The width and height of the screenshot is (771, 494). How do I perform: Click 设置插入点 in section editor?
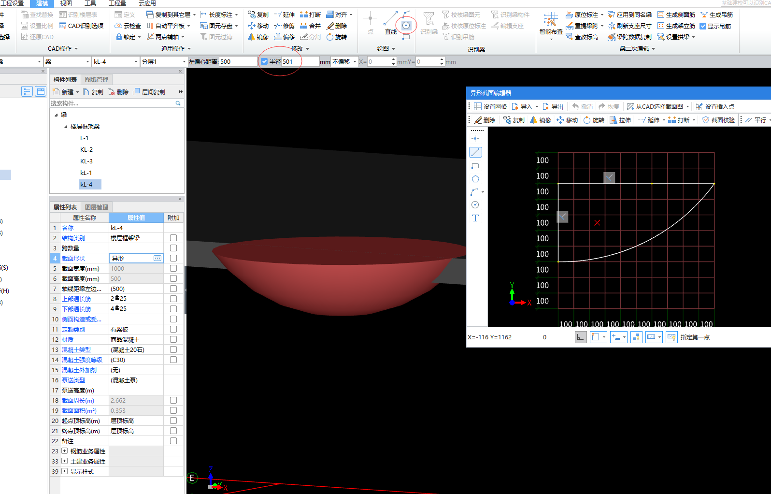coord(715,106)
